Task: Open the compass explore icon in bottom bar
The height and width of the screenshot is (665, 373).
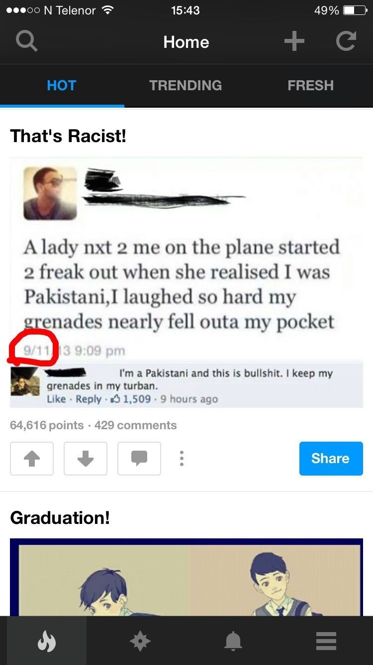Action: (140, 641)
